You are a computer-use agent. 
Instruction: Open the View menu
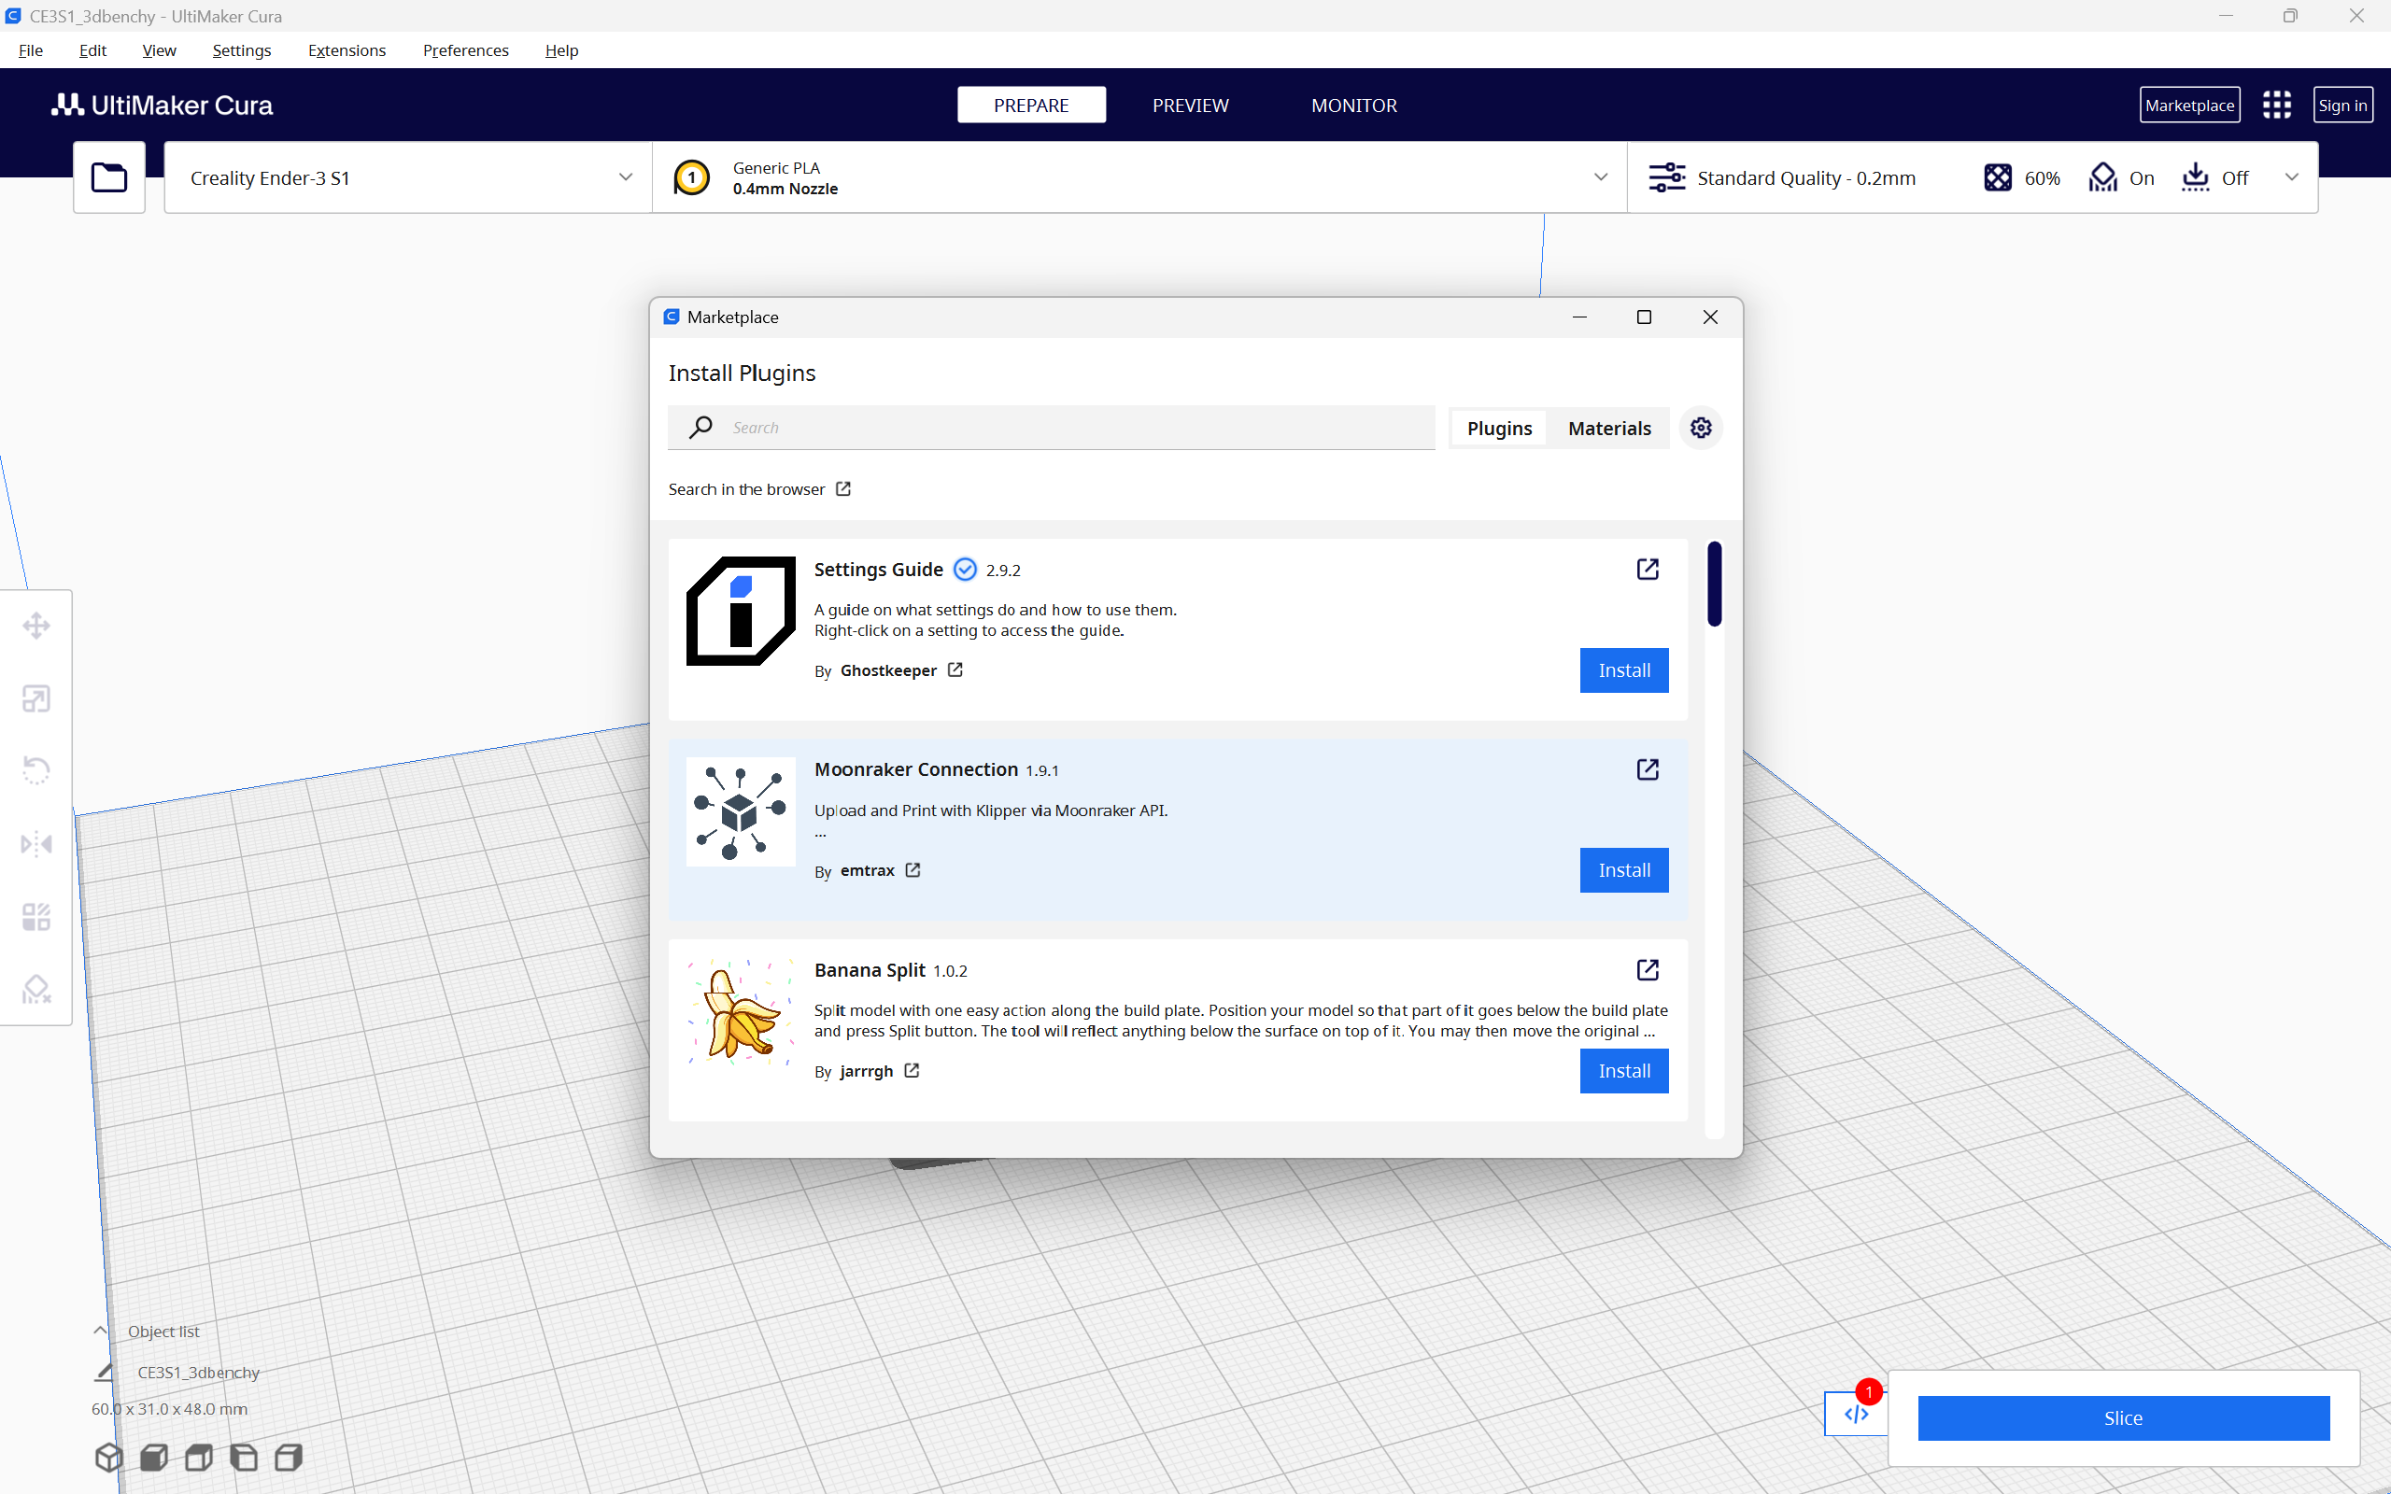[159, 50]
